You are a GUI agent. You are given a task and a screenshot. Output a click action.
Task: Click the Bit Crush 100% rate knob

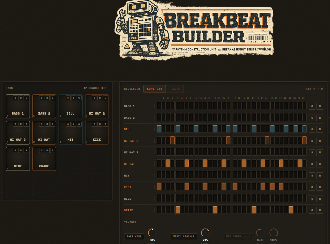click(274, 233)
